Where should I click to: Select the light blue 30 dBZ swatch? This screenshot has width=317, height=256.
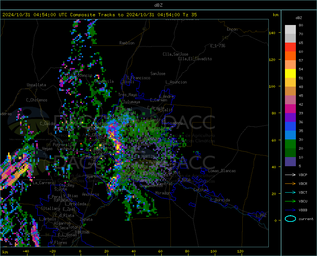290,135
